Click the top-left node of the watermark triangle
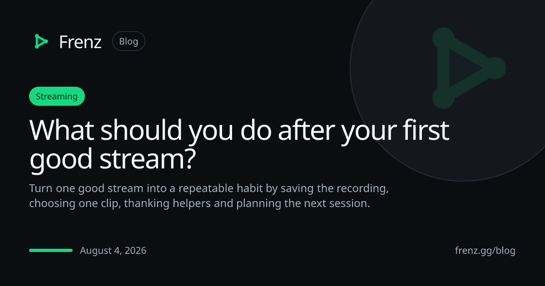 443,39
